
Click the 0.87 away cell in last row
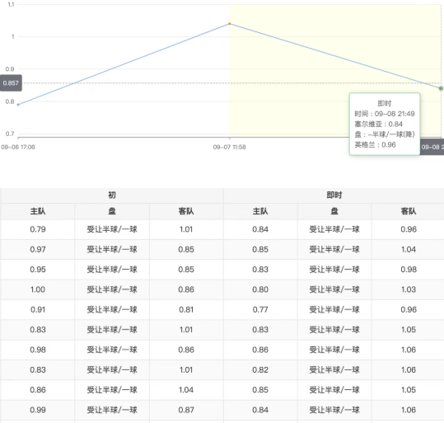point(186,410)
